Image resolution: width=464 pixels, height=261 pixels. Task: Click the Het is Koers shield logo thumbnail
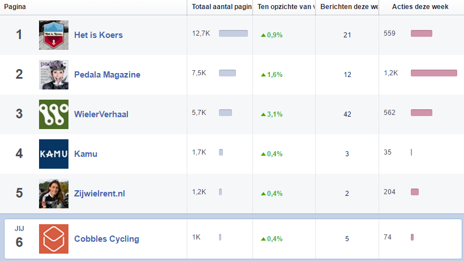coord(54,35)
